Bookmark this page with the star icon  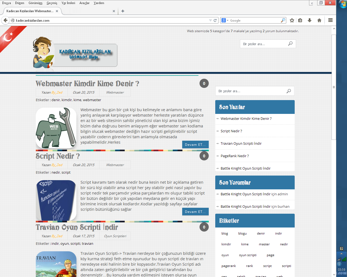(292, 20)
